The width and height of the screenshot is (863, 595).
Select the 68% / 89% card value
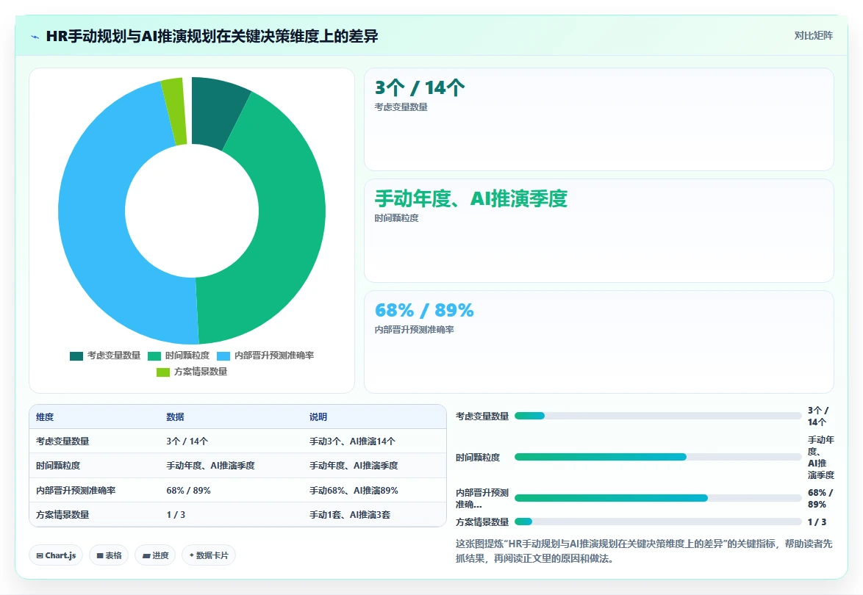coord(424,310)
